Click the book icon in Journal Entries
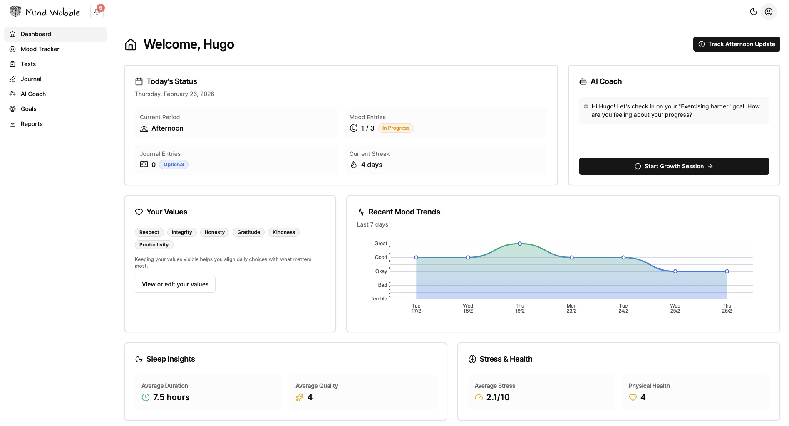The width and height of the screenshot is (789, 426). tap(144, 165)
